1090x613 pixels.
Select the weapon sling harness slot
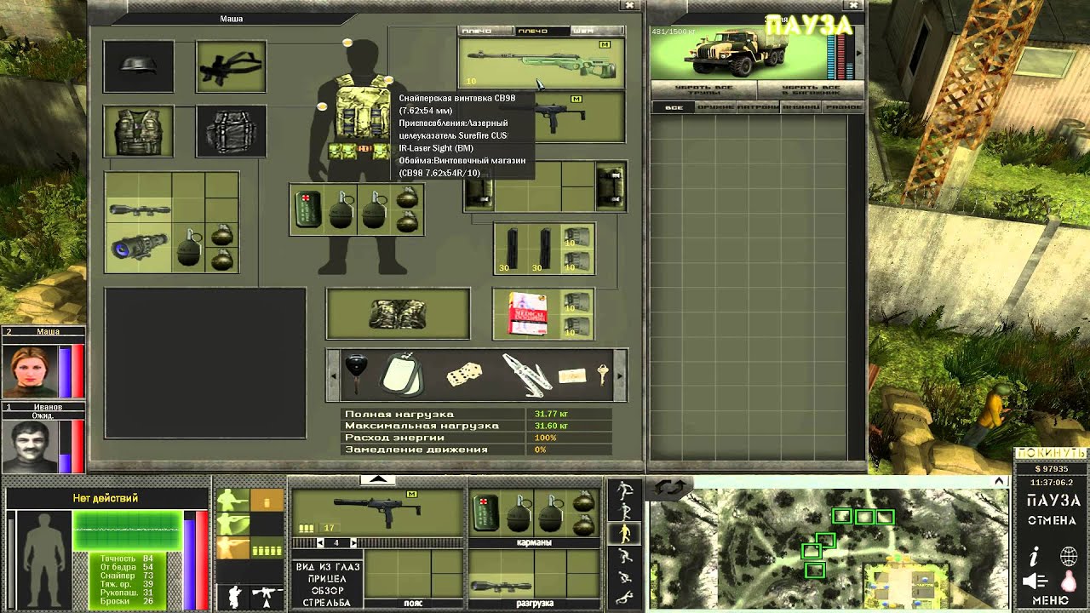(x=231, y=66)
